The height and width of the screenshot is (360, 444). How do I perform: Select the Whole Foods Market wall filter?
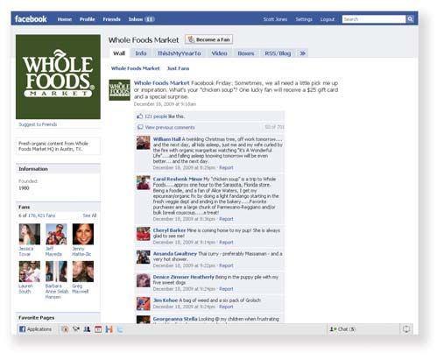pos(135,68)
